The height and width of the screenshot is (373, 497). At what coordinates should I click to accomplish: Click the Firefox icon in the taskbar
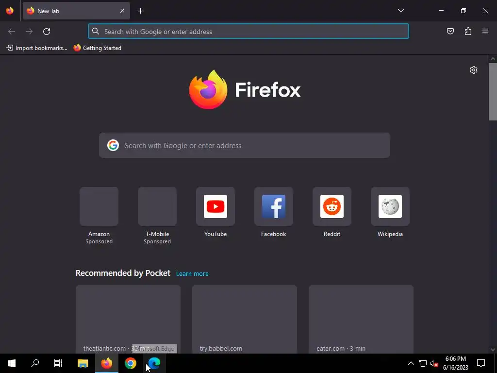coord(107,363)
